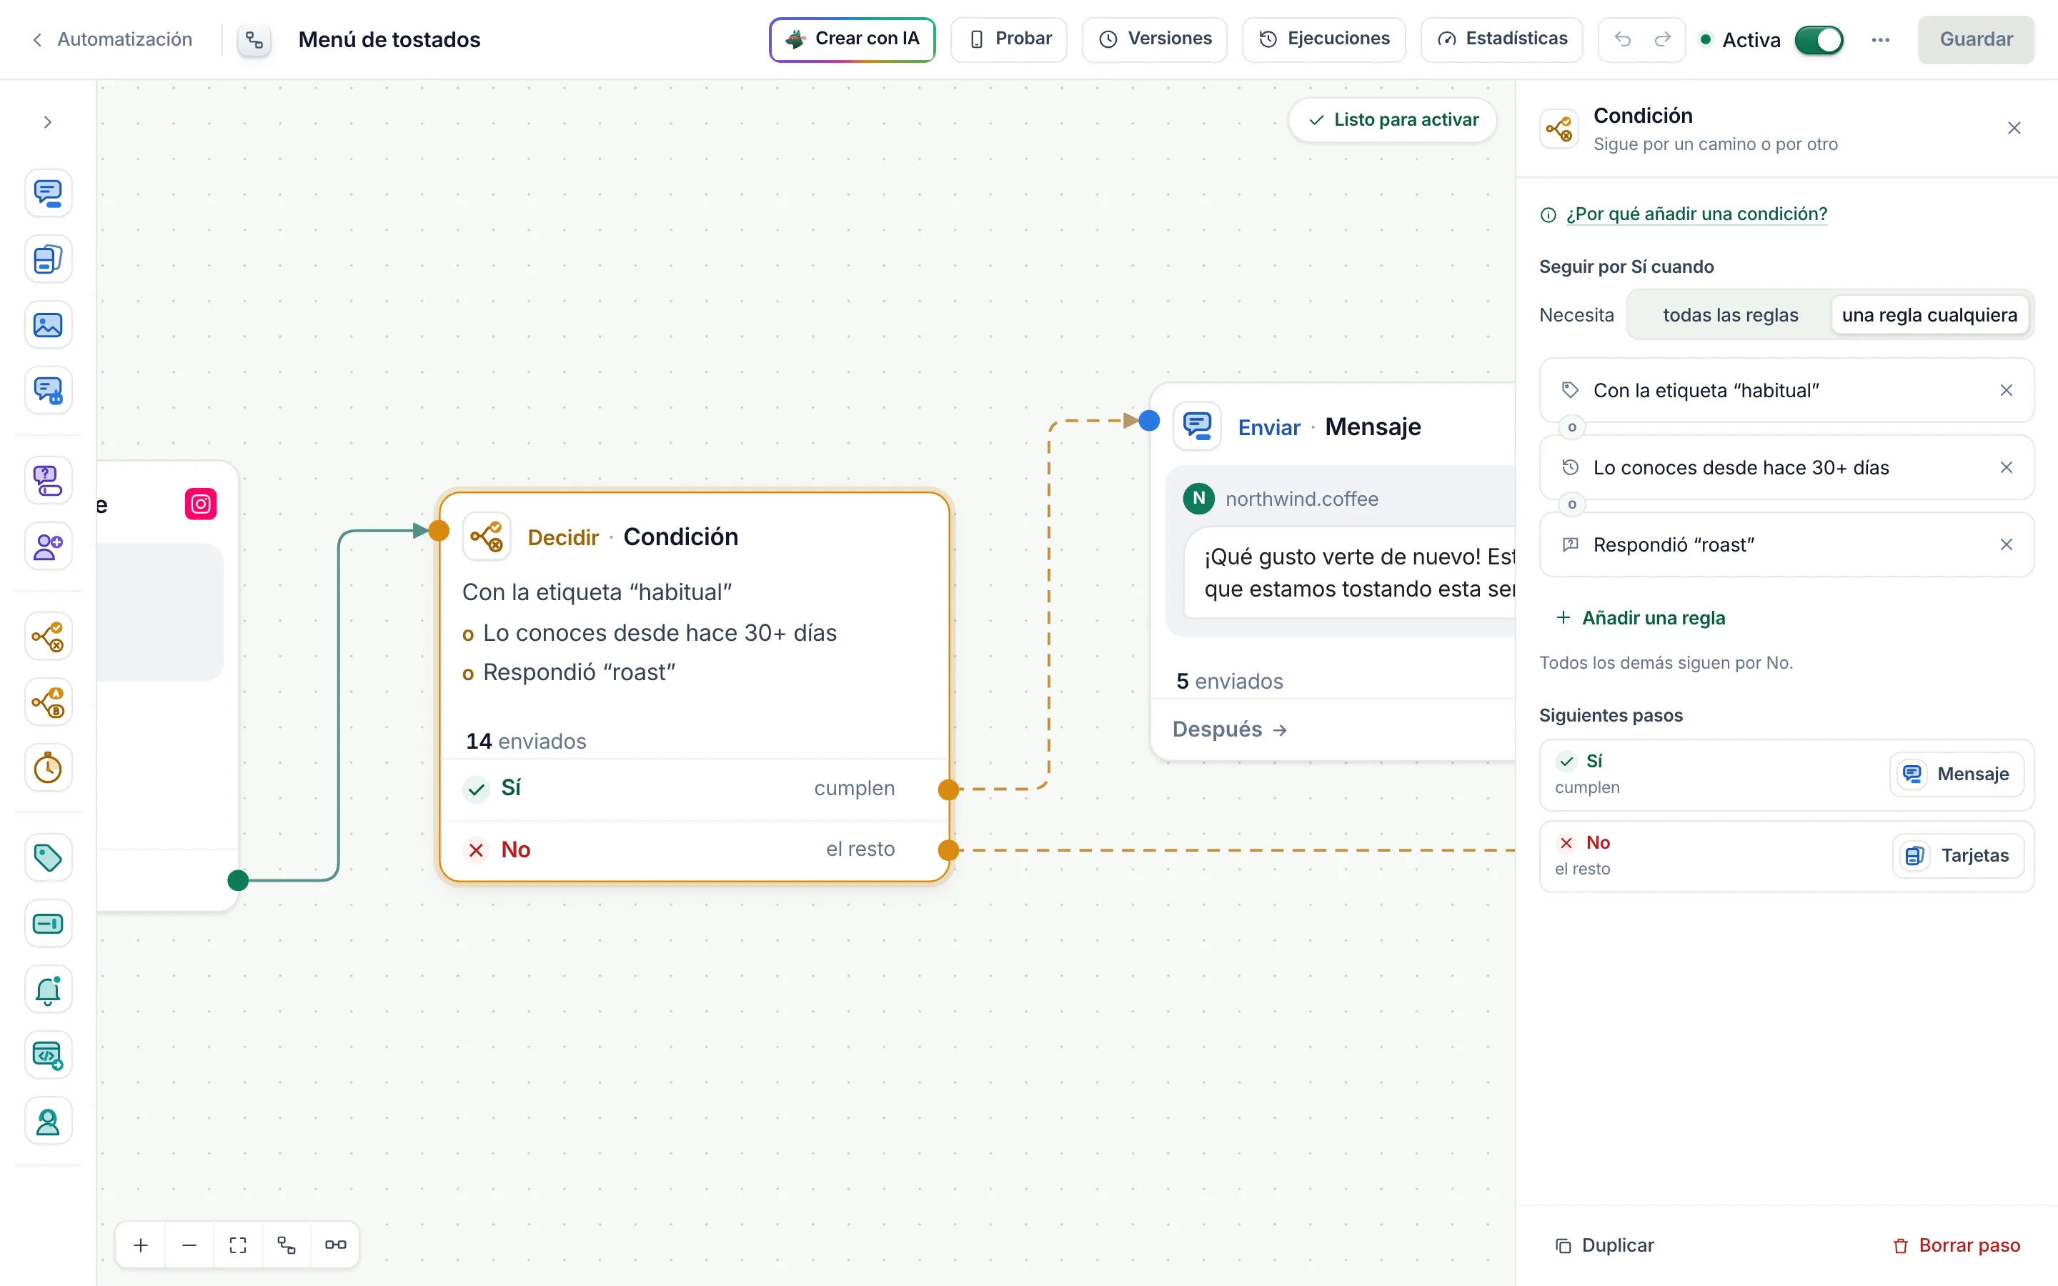Open the Versiones tab
Screen dimensions: 2058x1286
(x=1154, y=39)
